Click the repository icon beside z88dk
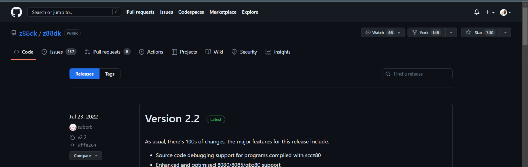 [14, 33]
